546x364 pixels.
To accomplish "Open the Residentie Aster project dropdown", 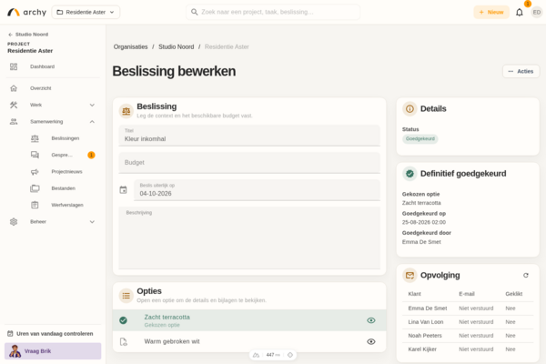I will pyautogui.click(x=86, y=12).
